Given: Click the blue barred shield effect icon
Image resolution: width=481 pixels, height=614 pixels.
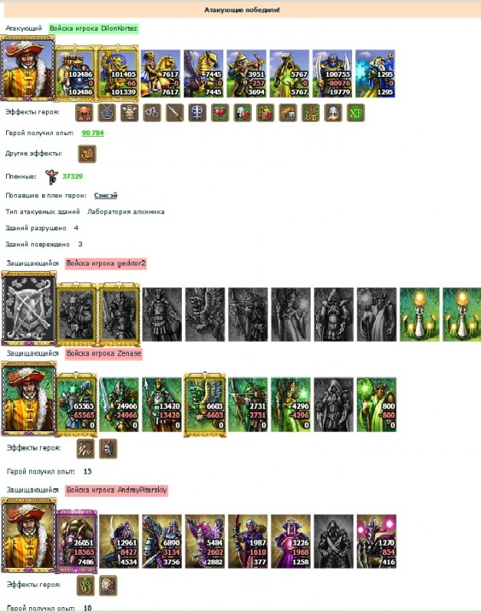Looking at the screenshot, I should 197,113.
